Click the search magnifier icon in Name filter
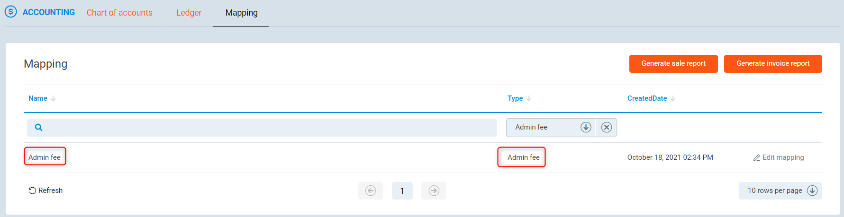Screen dimensions: 844x217 [39, 127]
